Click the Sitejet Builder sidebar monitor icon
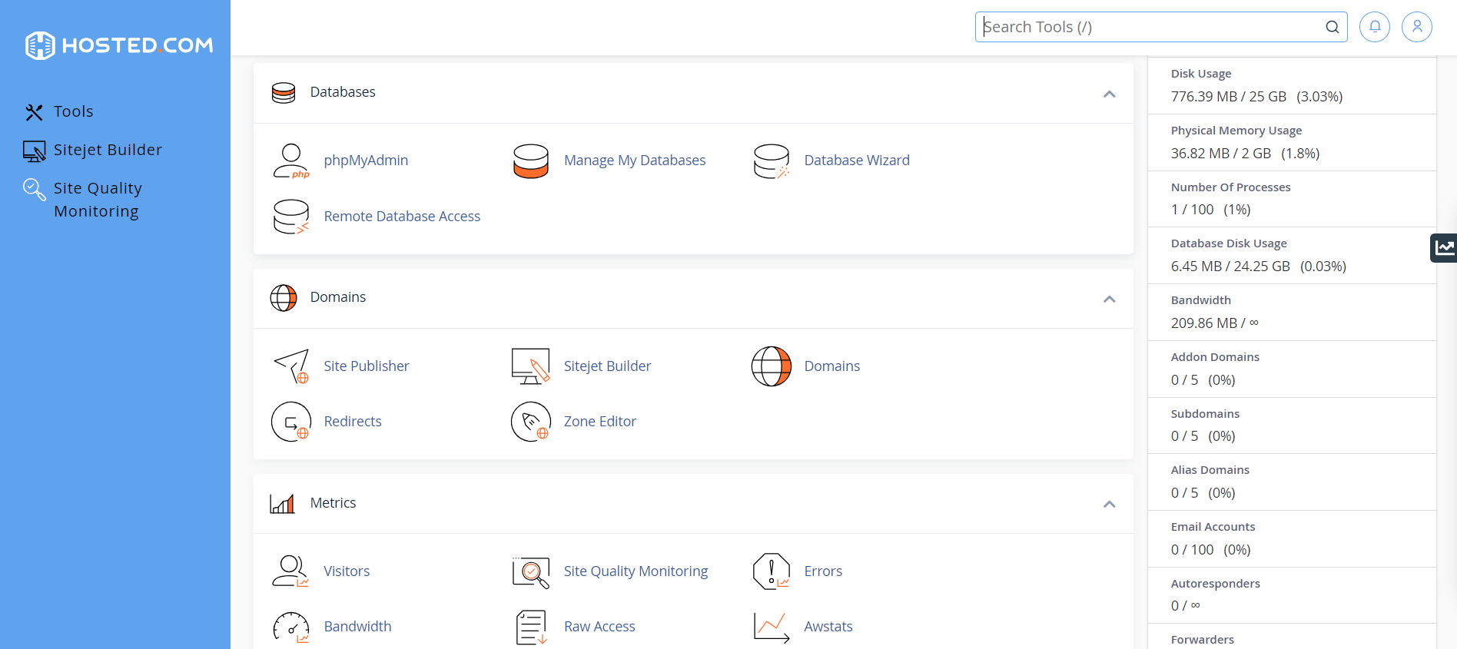This screenshot has height=649, width=1457. point(34,151)
